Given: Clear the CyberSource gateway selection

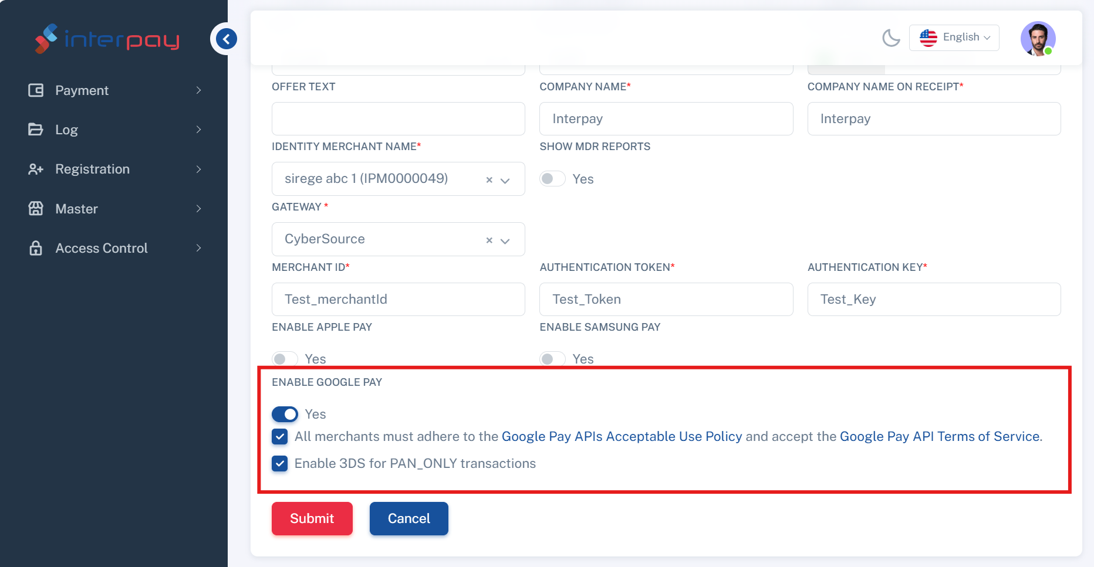Looking at the screenshot, I should click(489, 240).
